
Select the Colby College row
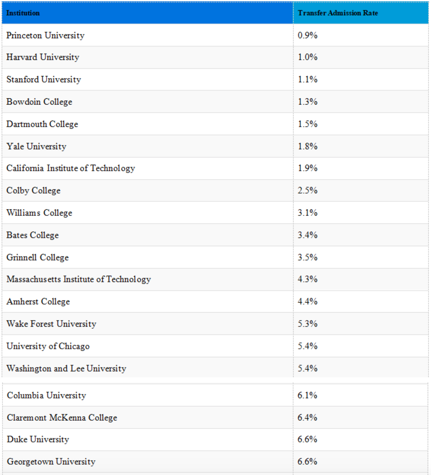pos(33,191)
